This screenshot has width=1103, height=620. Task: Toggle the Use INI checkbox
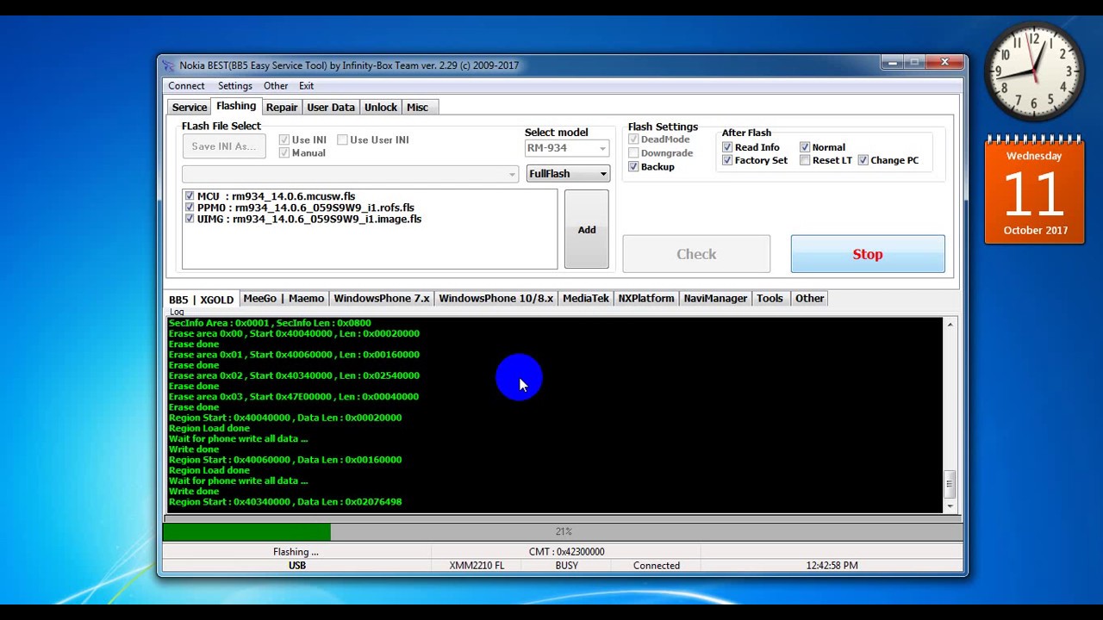click(x=284, y=139)
